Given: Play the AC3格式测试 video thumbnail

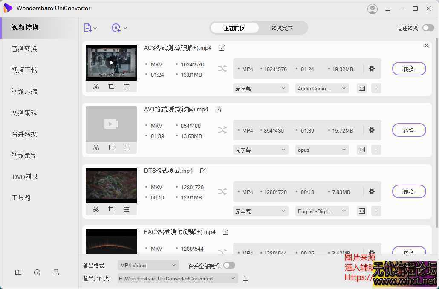Looking at the screenshot, I should point(111,62).
